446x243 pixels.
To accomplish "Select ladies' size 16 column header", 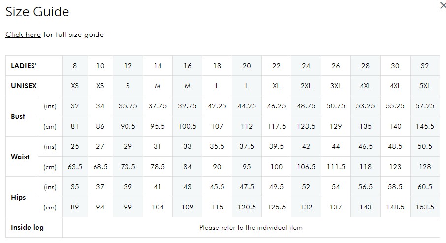I will [187, 66].
